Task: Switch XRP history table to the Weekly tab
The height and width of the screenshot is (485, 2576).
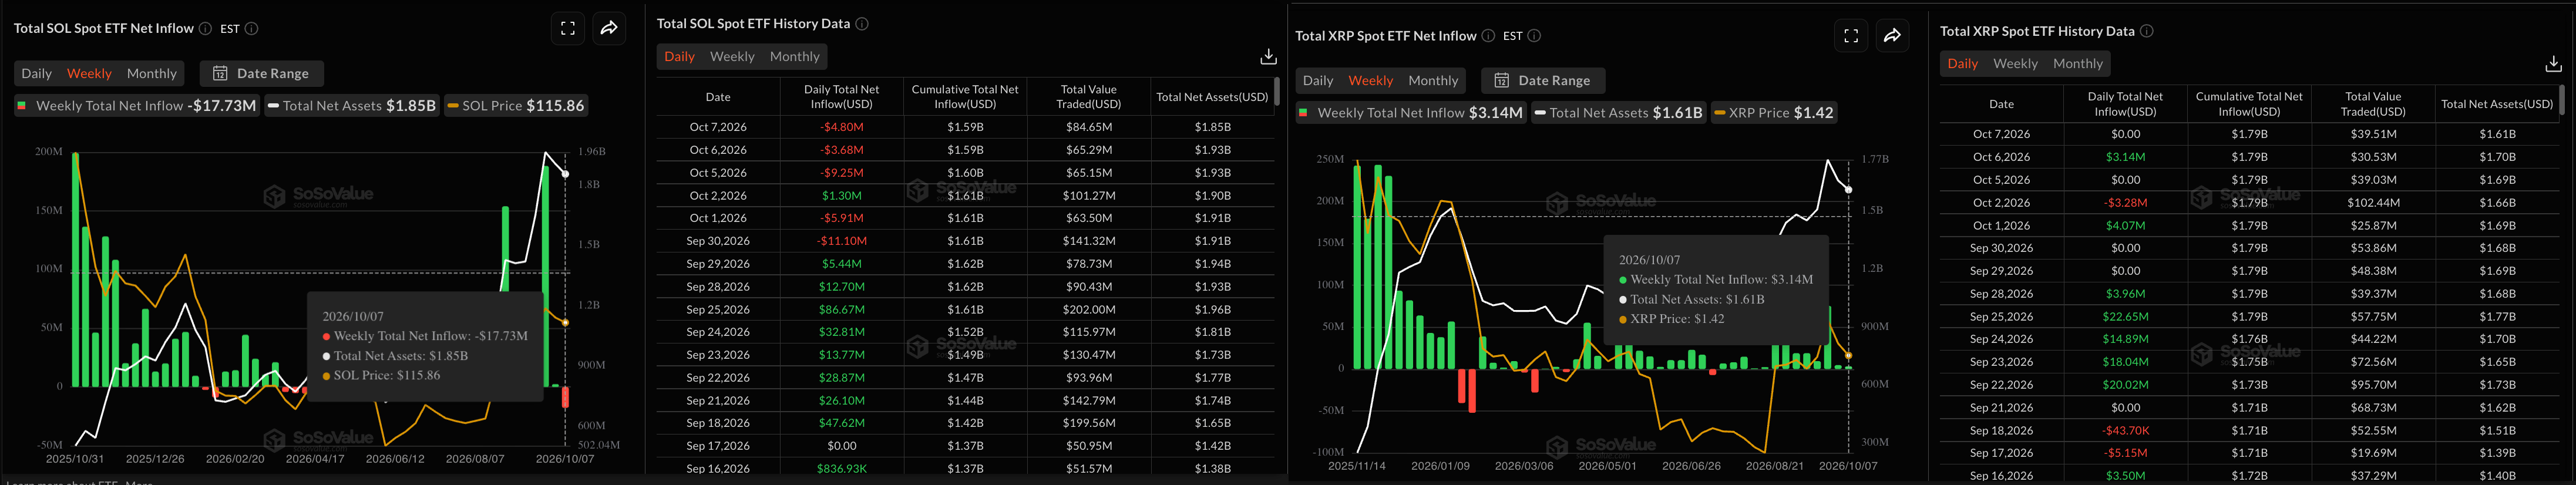Action: (x=2015, y=64)
